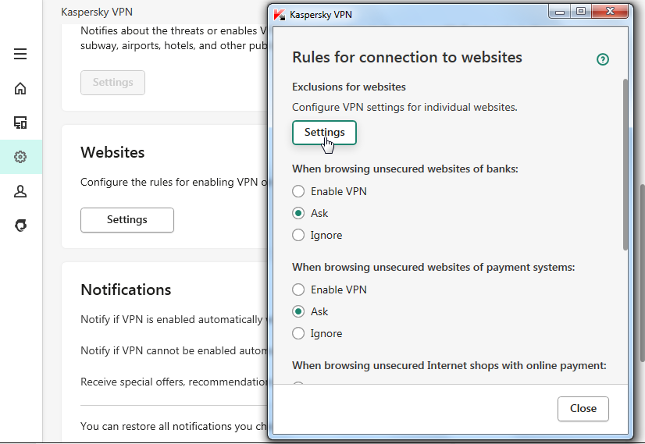Open Settings under Exclusions for websites
Viewport: 645px width, 444px height.
324,133
